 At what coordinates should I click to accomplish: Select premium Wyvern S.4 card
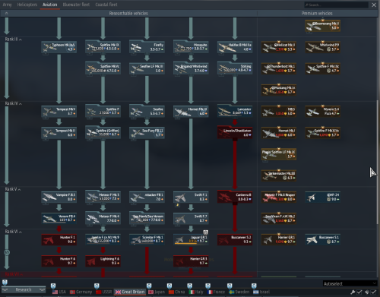click(323, 112)
